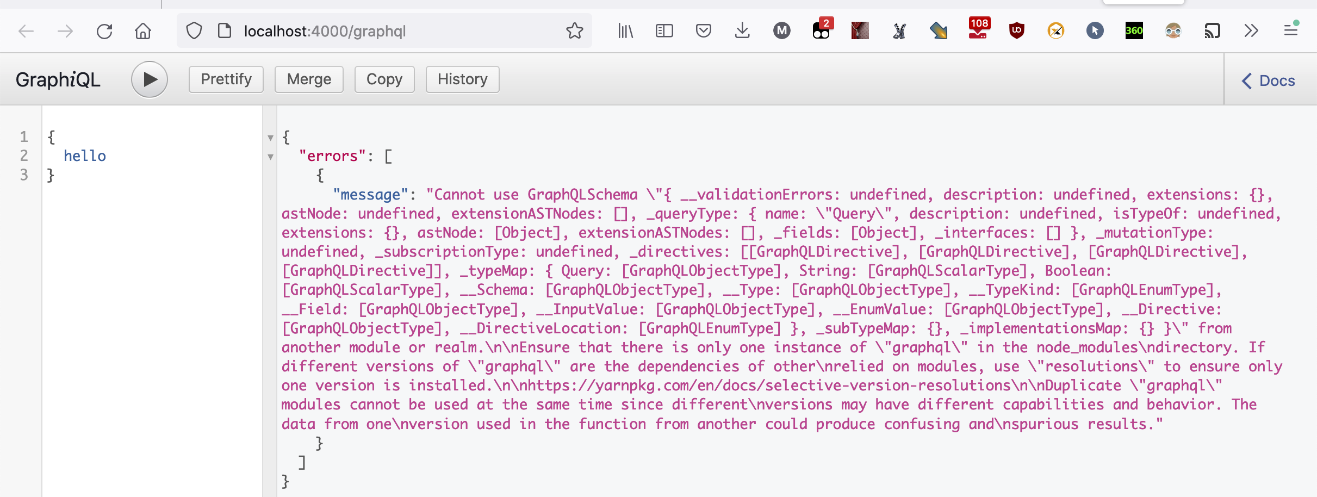Open extension with red 108 badge
This screenshot has height=497, width=1317.
click(979, 29)
